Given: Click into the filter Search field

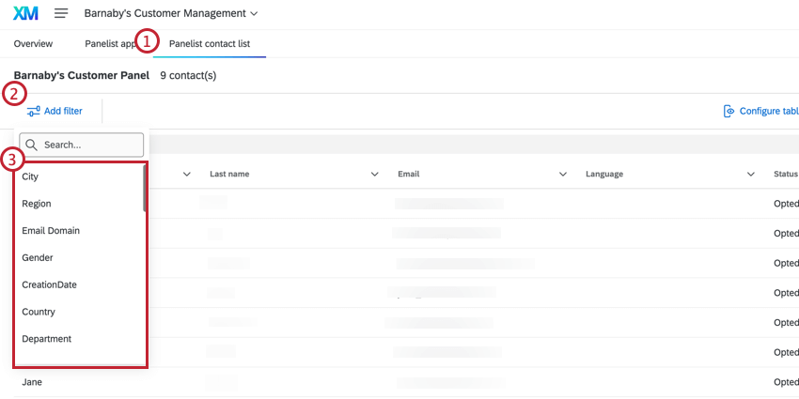Looking at the screenshot, I should (x=82, y=145).
